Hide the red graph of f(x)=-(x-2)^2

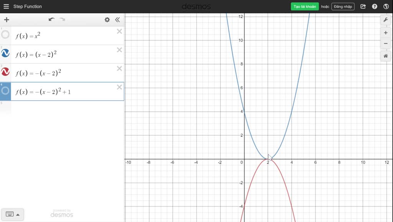(5, 72)
